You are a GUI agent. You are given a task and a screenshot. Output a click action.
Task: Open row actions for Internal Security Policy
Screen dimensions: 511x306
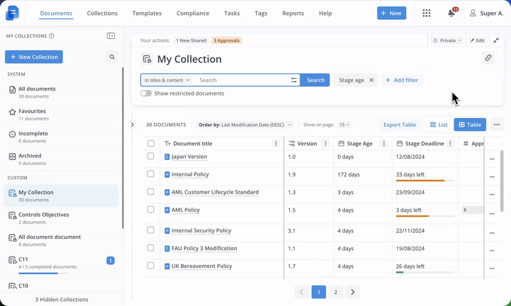pos(492,233)
